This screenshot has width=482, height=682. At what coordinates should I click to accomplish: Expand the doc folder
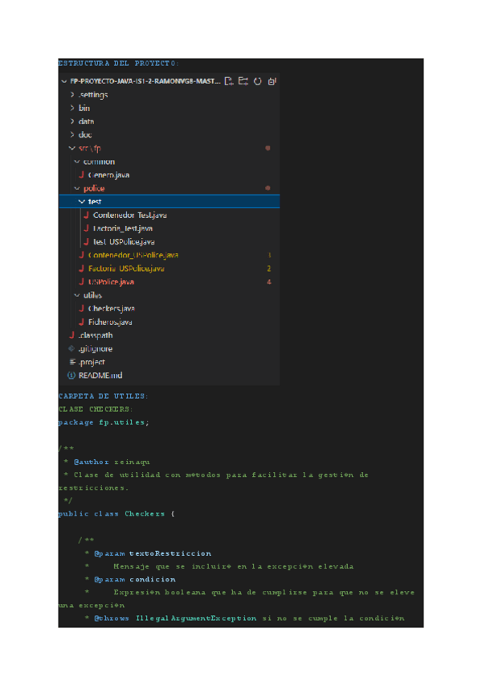(x=73, y=135)
